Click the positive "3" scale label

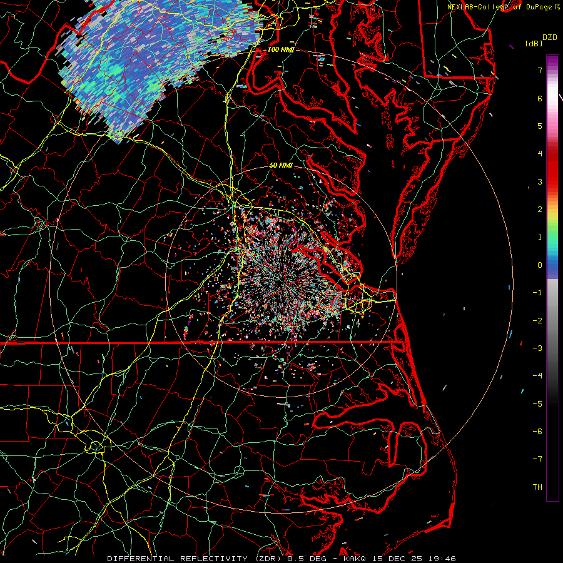pos(540,181)
